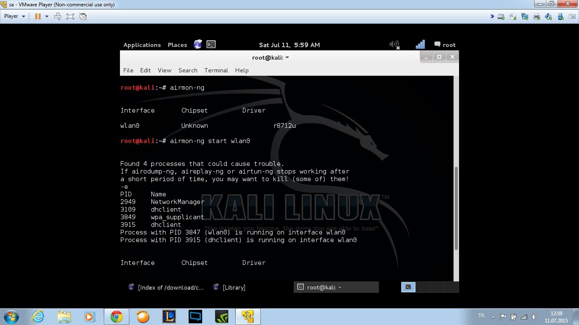Viewport: 579px width, 325px height.
Task: Click the TR language indicator in Windows tray
Action: click(481, 316)
